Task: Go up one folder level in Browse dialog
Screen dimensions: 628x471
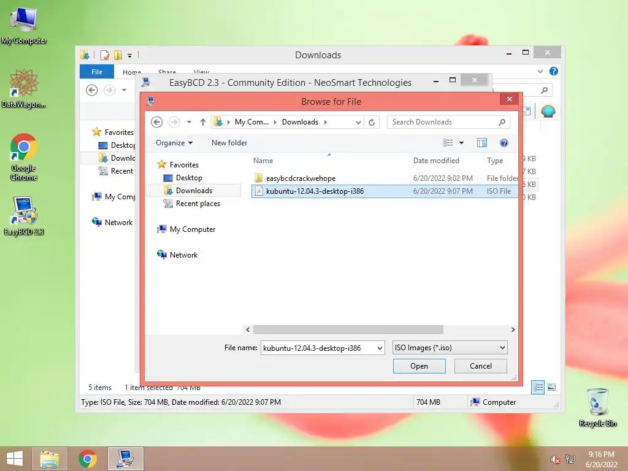Action: (x=202, y=122)
